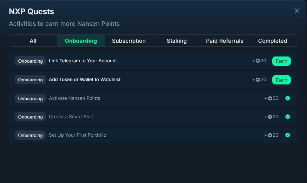Click points icon on Create a Smart Alert row
307x183 pixels.
coord(270,117)
